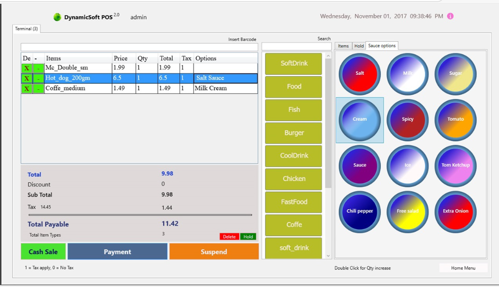Viewport: 499px width, 287px height.
Task: Open the Burger category
Action: coord(294,133)
